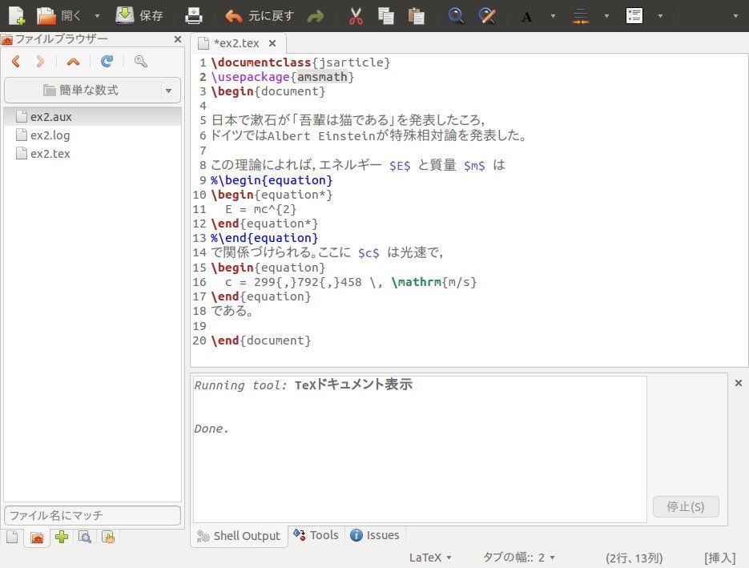Screen dimensions: 749x568
Task: Copy the selection with the copy icon
Action: [386, 16]
